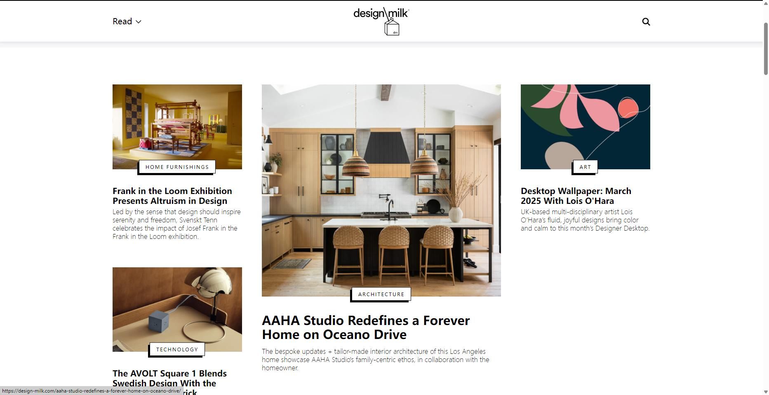Select the Architecture category tag
769x395 pixels.
coord(381,294)
